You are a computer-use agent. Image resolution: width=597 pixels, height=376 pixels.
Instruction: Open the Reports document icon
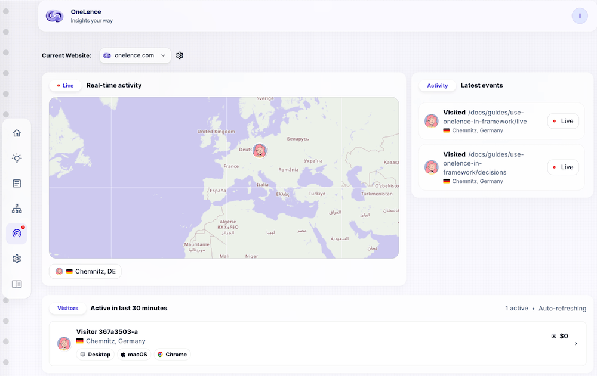[x=17, y=183]
